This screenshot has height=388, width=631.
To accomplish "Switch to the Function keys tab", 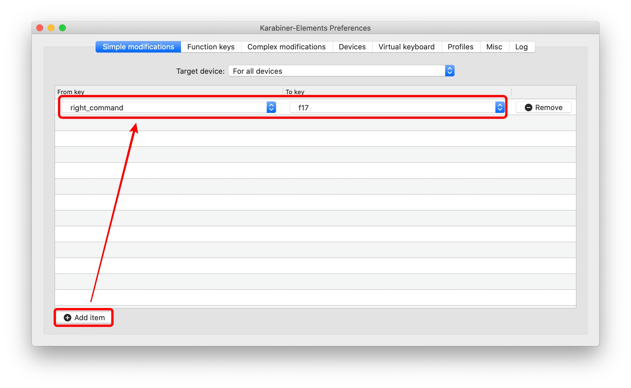I will tap(211, 47).
